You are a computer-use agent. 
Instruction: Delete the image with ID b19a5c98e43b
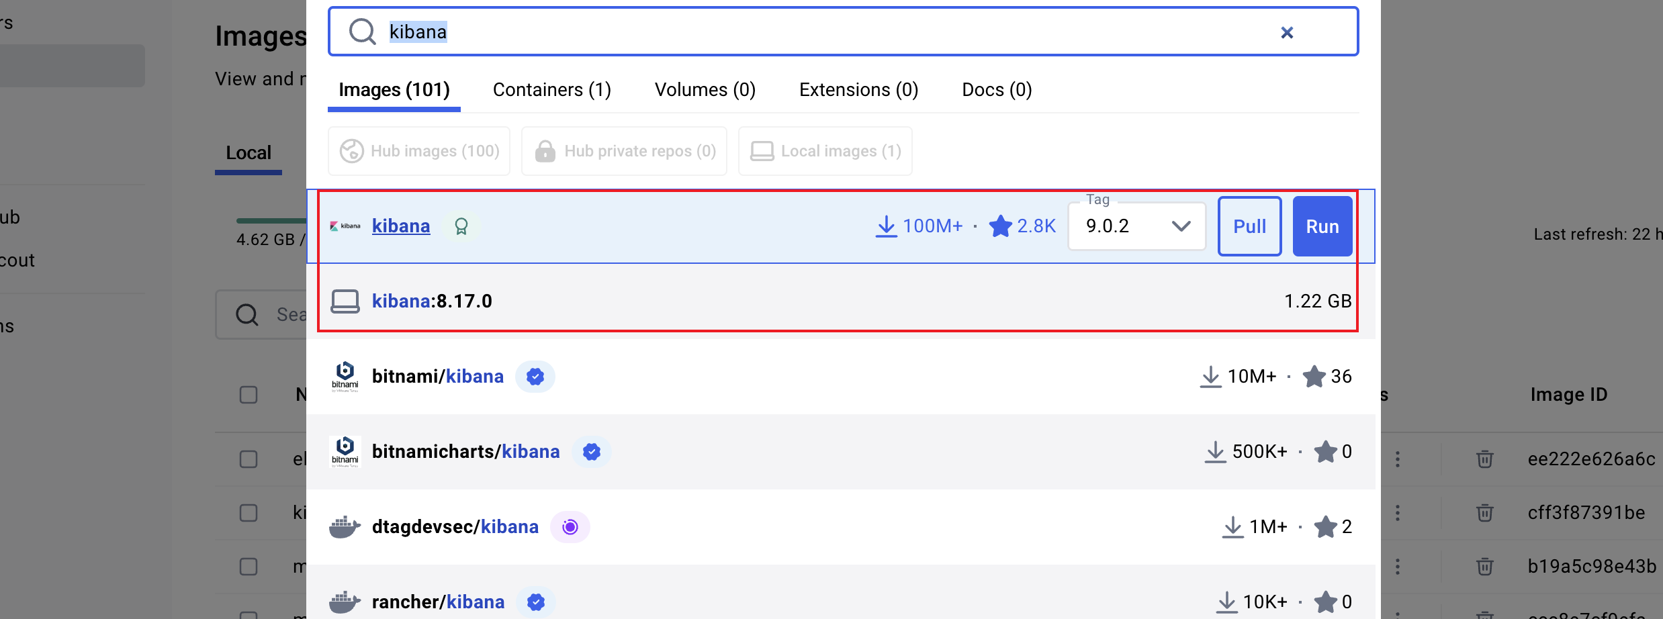pos(1484,567)
